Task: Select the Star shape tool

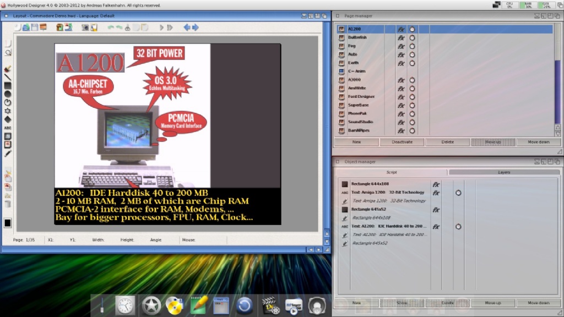Action: click(x=8, y=111)
